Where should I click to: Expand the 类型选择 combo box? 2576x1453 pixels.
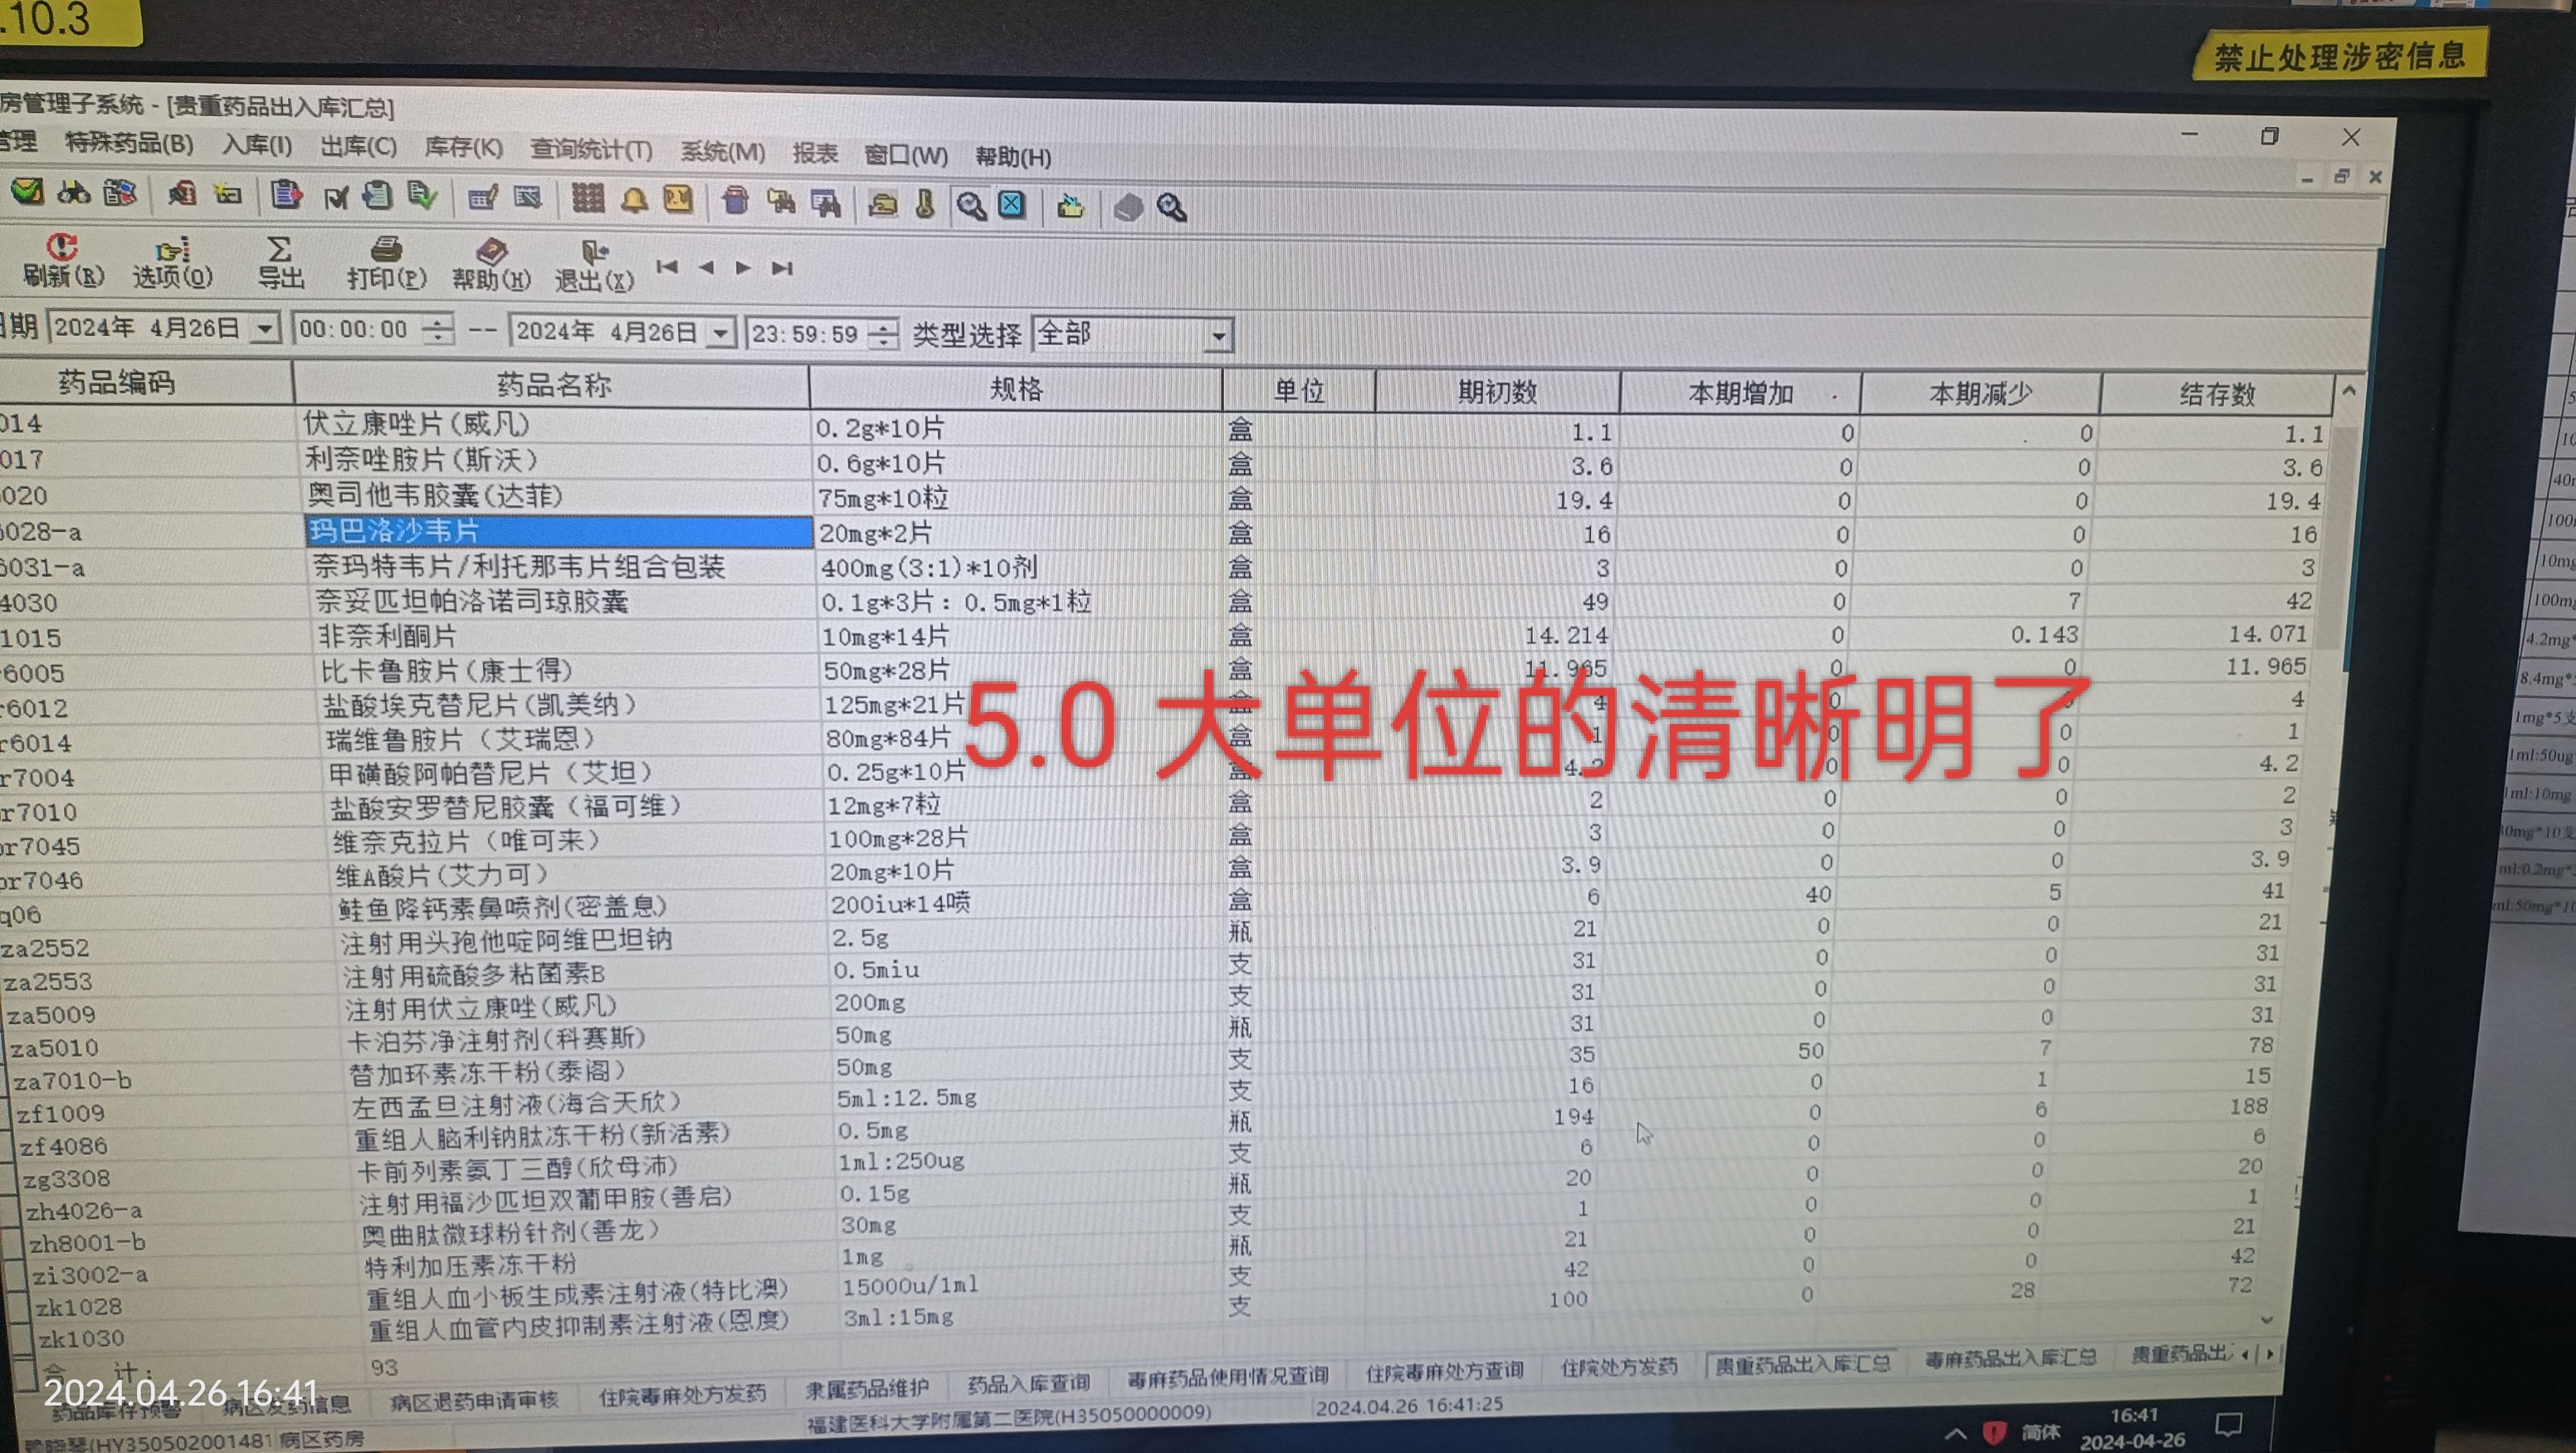1218,336
